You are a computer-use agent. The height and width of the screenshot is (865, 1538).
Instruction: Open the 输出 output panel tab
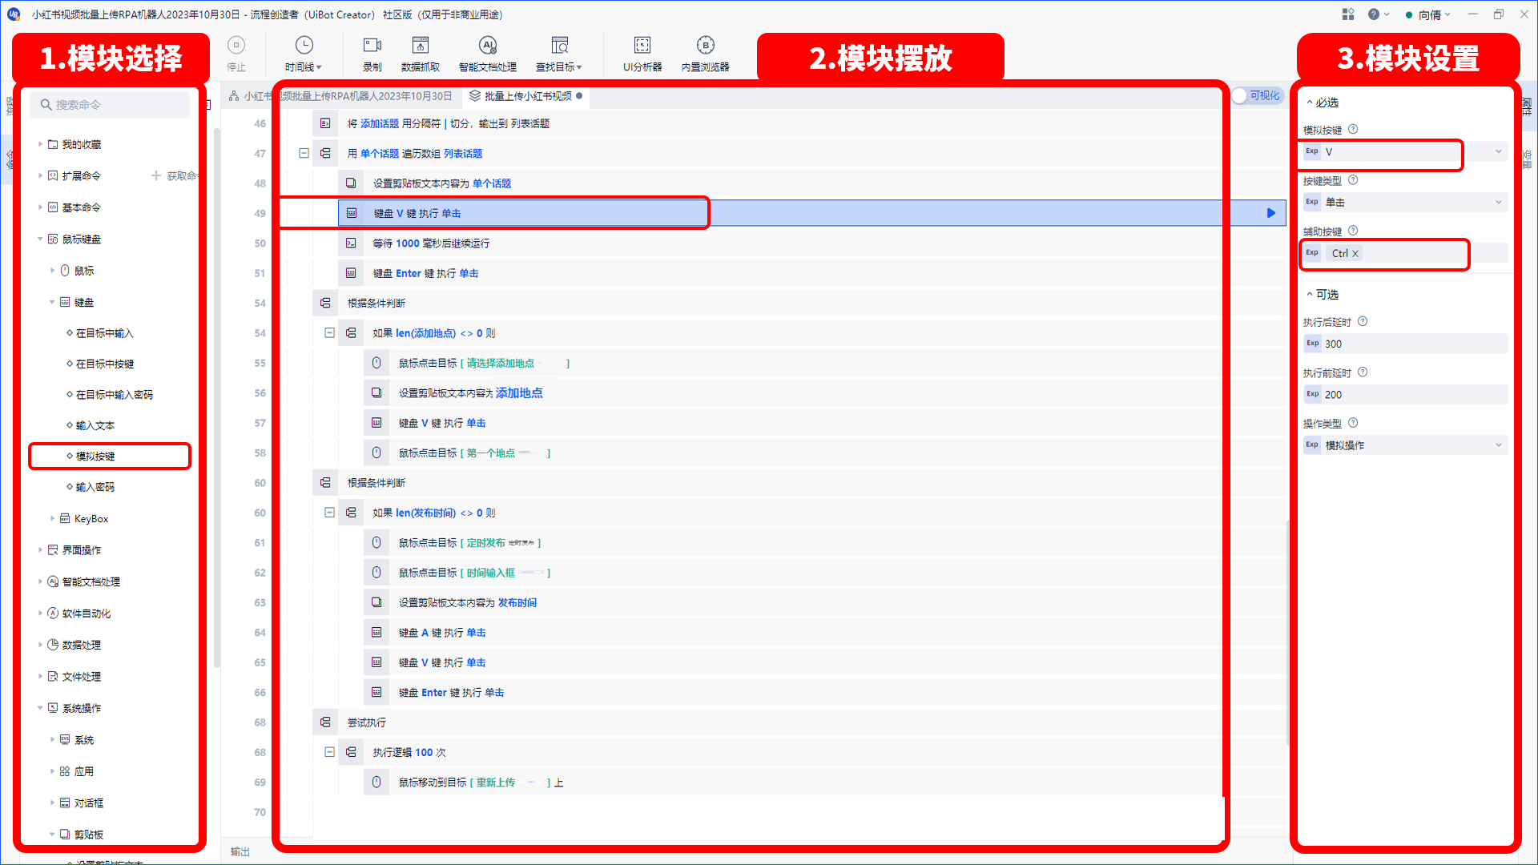(240, 851)
